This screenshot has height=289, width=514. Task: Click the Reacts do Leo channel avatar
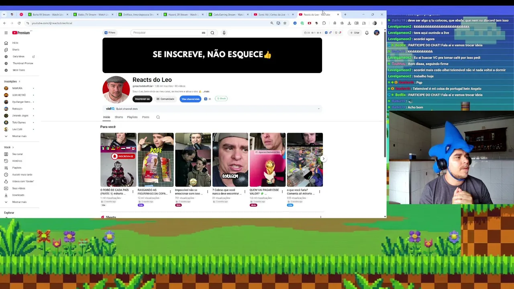116,90
